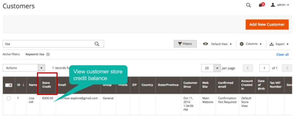Viewport: 295px width, 116px height.
Task: Click the upload icon beside Export
Action: coord(271,44)
